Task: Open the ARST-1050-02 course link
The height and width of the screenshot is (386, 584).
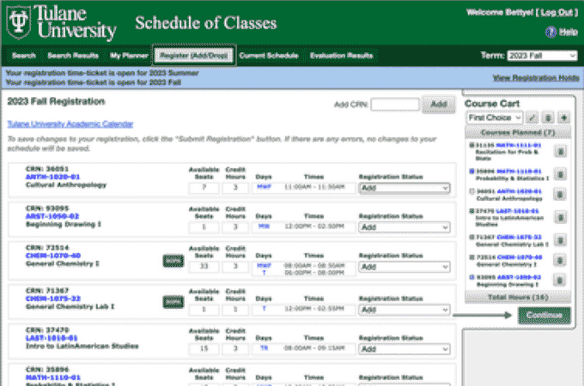Action: click(52, 216)
